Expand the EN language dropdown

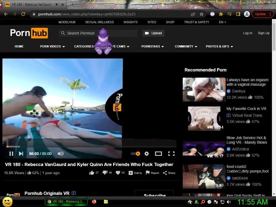coord(222,22)
